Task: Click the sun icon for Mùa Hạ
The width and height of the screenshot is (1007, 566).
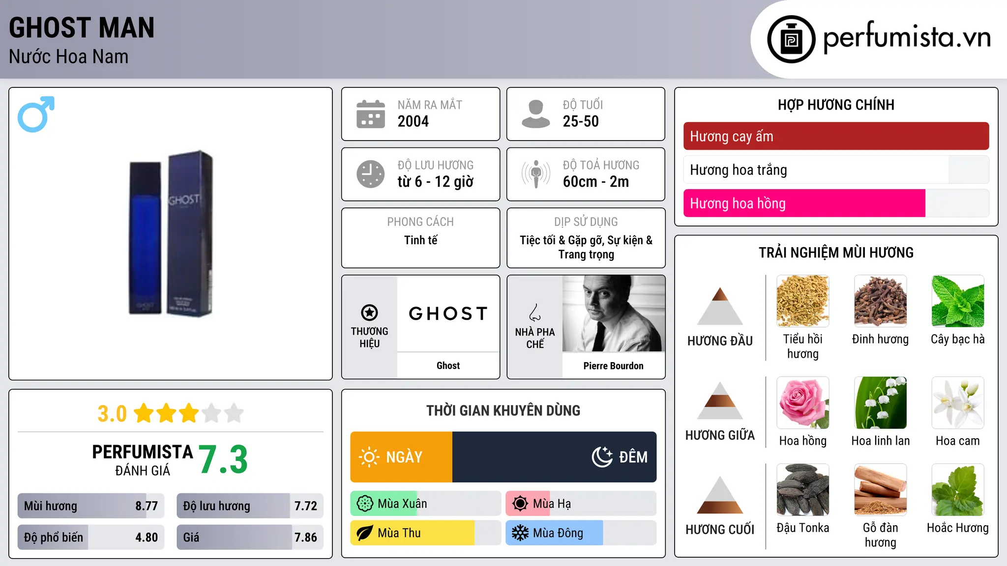Action: point(520,504)
